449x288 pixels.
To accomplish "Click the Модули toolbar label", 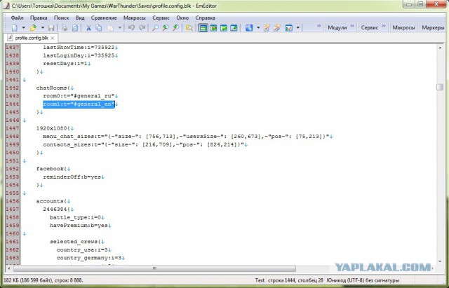I will pos(337,28).
